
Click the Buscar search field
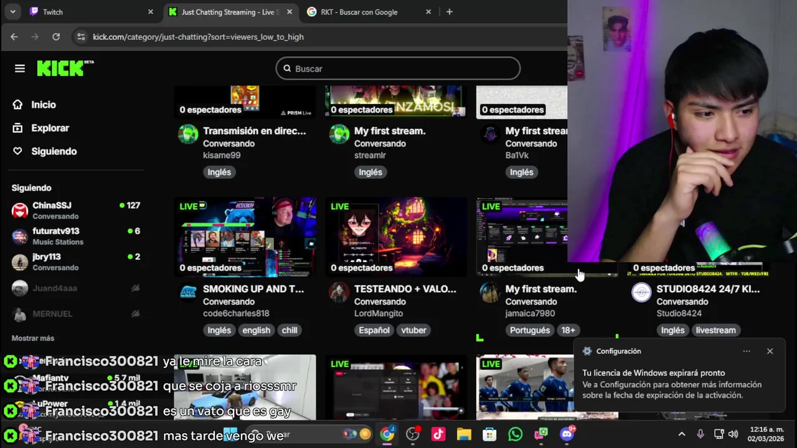[x=398, y=68]
